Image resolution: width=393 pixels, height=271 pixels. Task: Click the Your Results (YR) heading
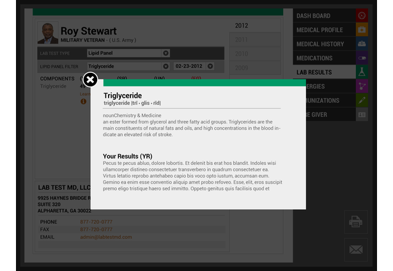tap(127, 156)
